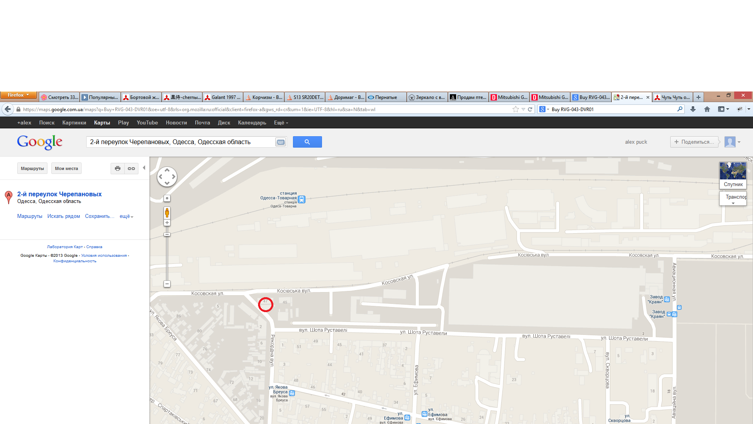753x424 pixels.
Task: Click the +alex profile link
Action: pos(24,122)
